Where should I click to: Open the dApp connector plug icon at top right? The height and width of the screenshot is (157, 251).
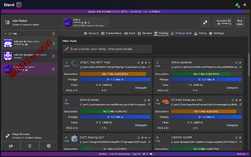click(238, 5)
